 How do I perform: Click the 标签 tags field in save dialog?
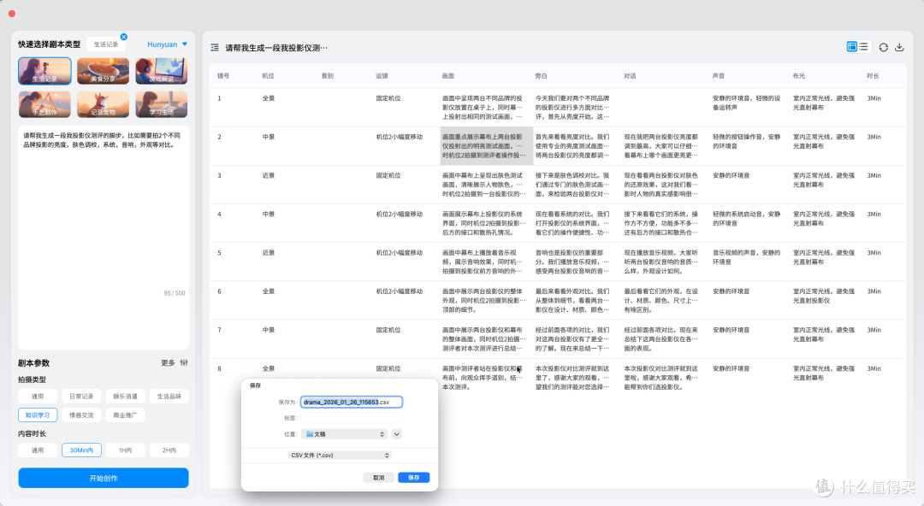point(352,418)
